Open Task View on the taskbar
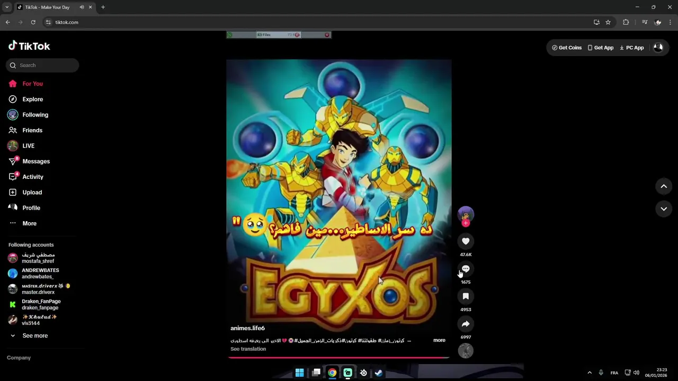Screen dimensions: 678x381 pyautogui.click(x=316, y=373)
